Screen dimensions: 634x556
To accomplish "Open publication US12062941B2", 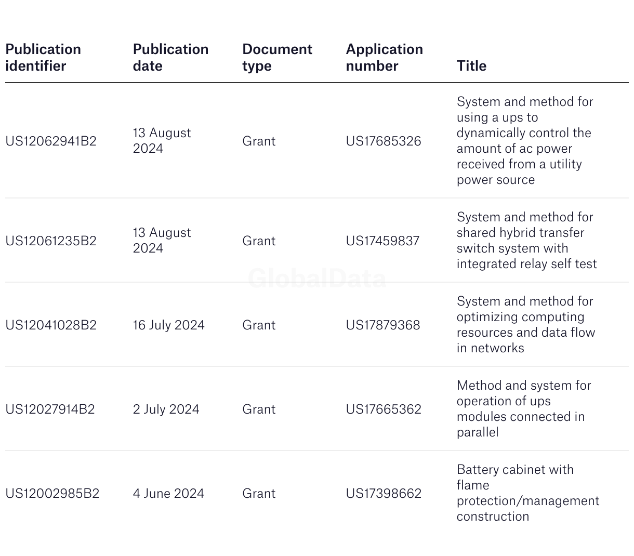I will tap(51, 141).
